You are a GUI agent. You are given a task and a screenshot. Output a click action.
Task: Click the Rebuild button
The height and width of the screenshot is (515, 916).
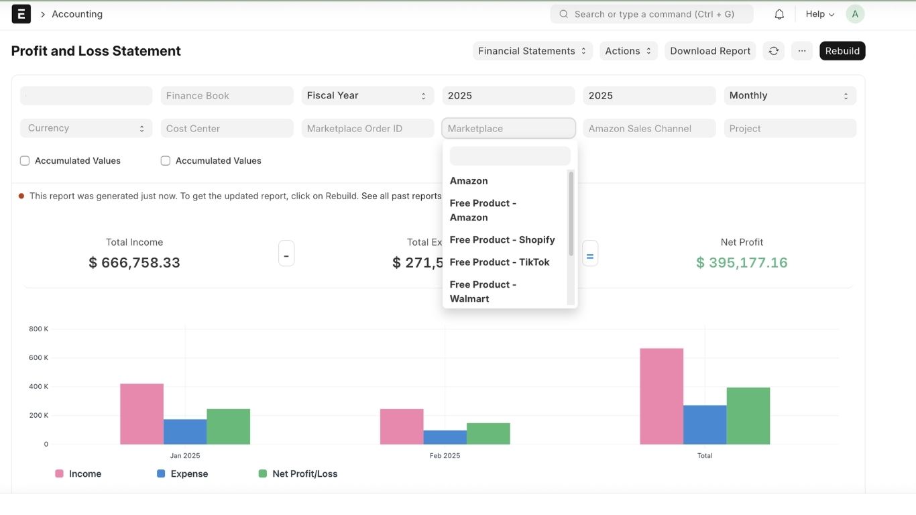pyautogui.click(x=842, y=50)
